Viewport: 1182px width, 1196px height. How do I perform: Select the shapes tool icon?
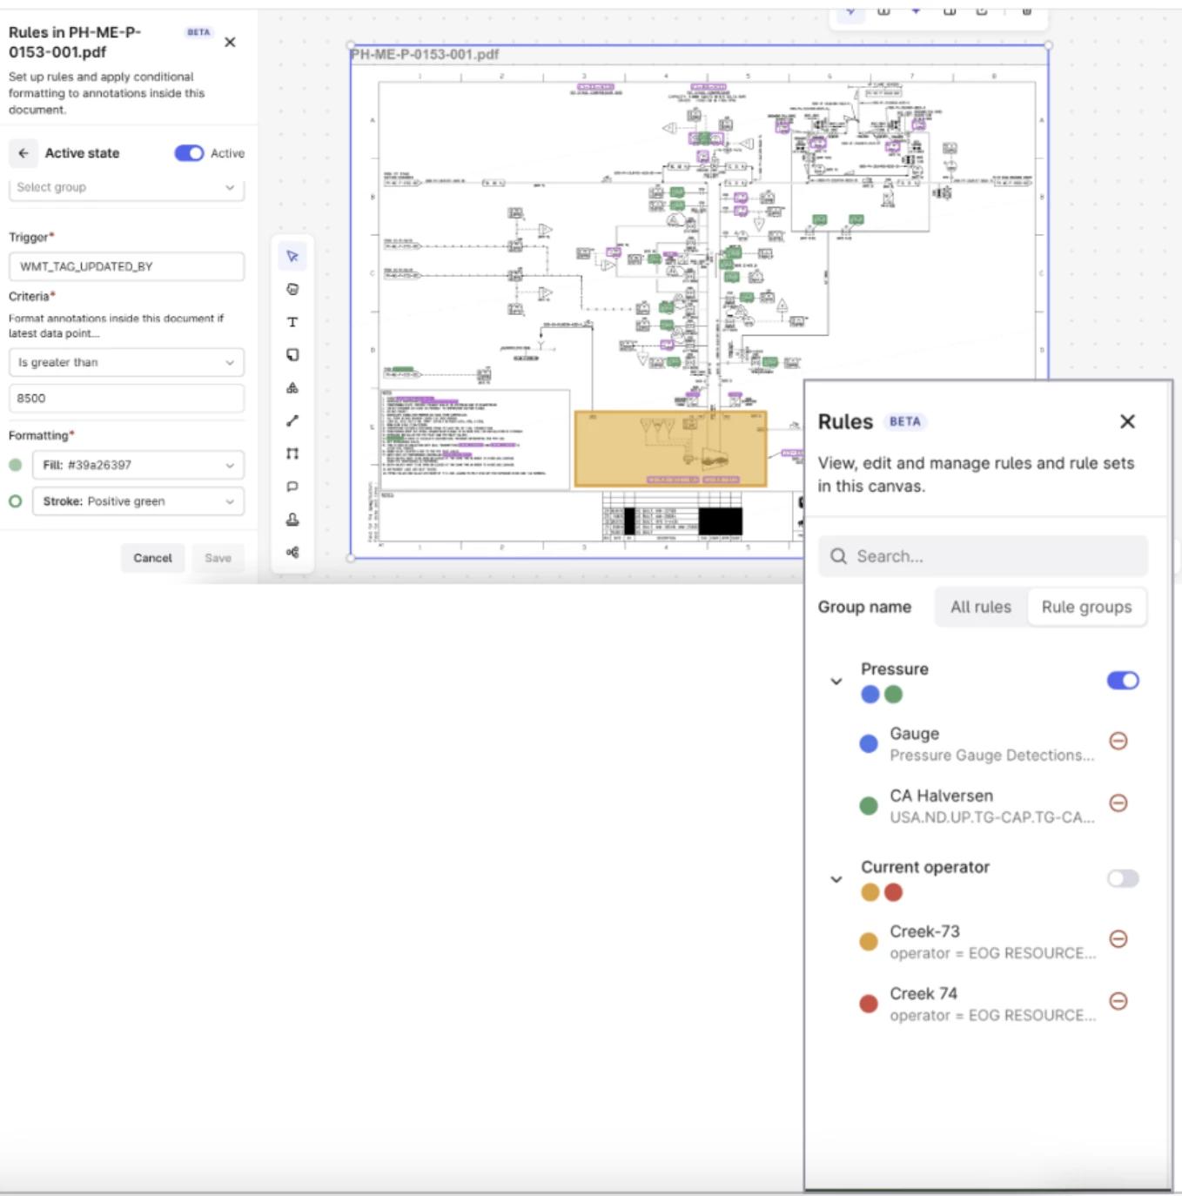tap(292, 388)
